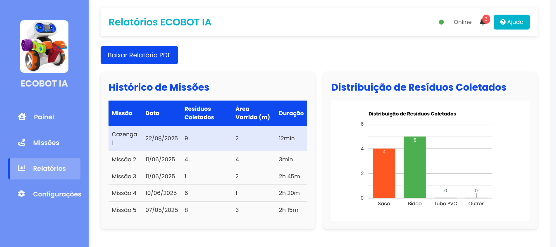Click duration 12min
The height and width of the screenshot is (247, 556).
[x=287, y=138]
